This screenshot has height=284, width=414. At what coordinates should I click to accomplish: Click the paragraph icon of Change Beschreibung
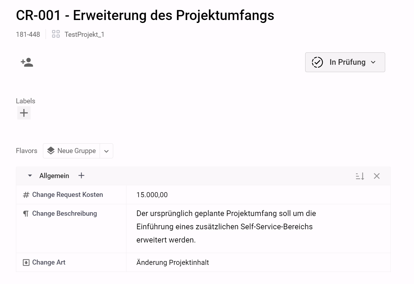(x=26, y=214)
